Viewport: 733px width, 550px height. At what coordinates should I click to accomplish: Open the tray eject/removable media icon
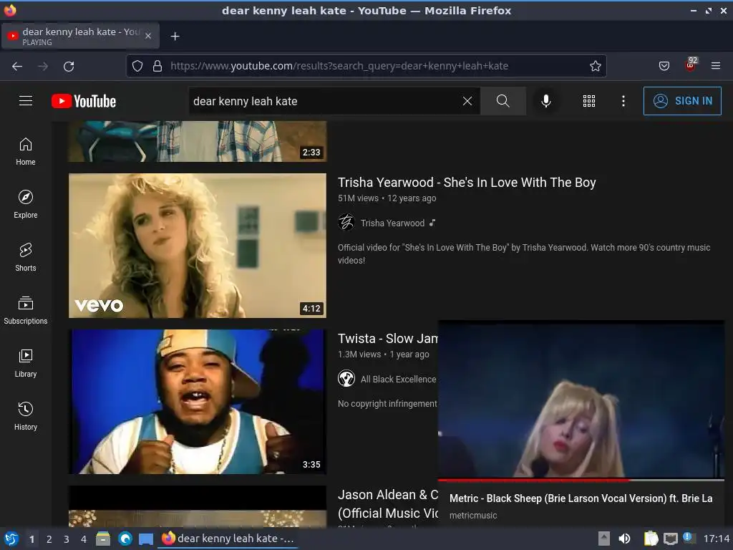coord(604,539)
